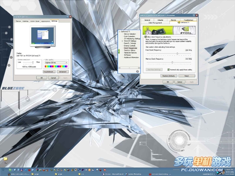Open the Microsoft Word taskbar button

pos(113,174)
